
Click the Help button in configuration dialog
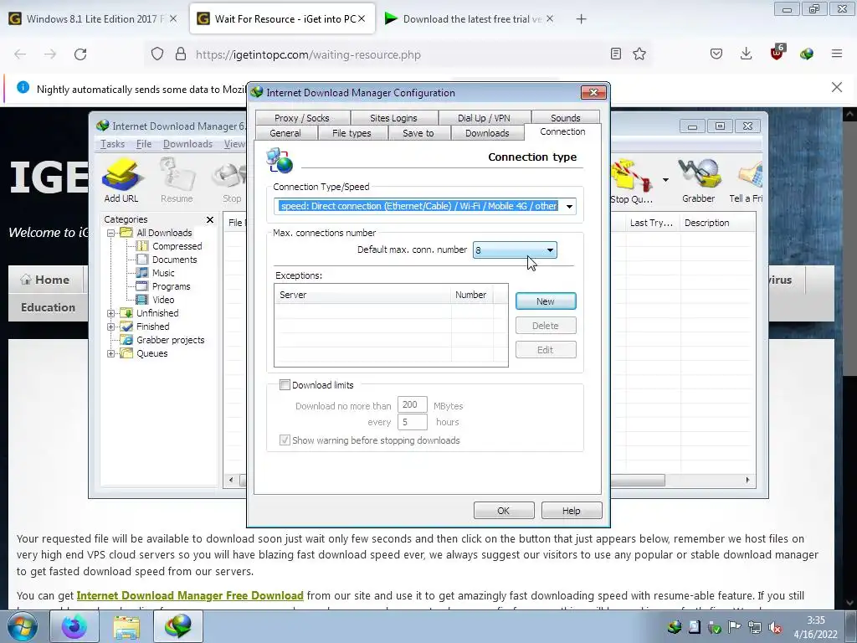[571, 510]
